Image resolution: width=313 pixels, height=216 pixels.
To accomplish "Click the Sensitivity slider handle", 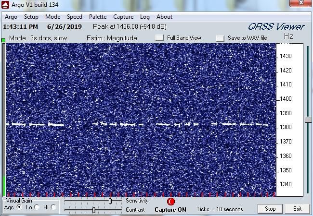I will coord(110,201).
